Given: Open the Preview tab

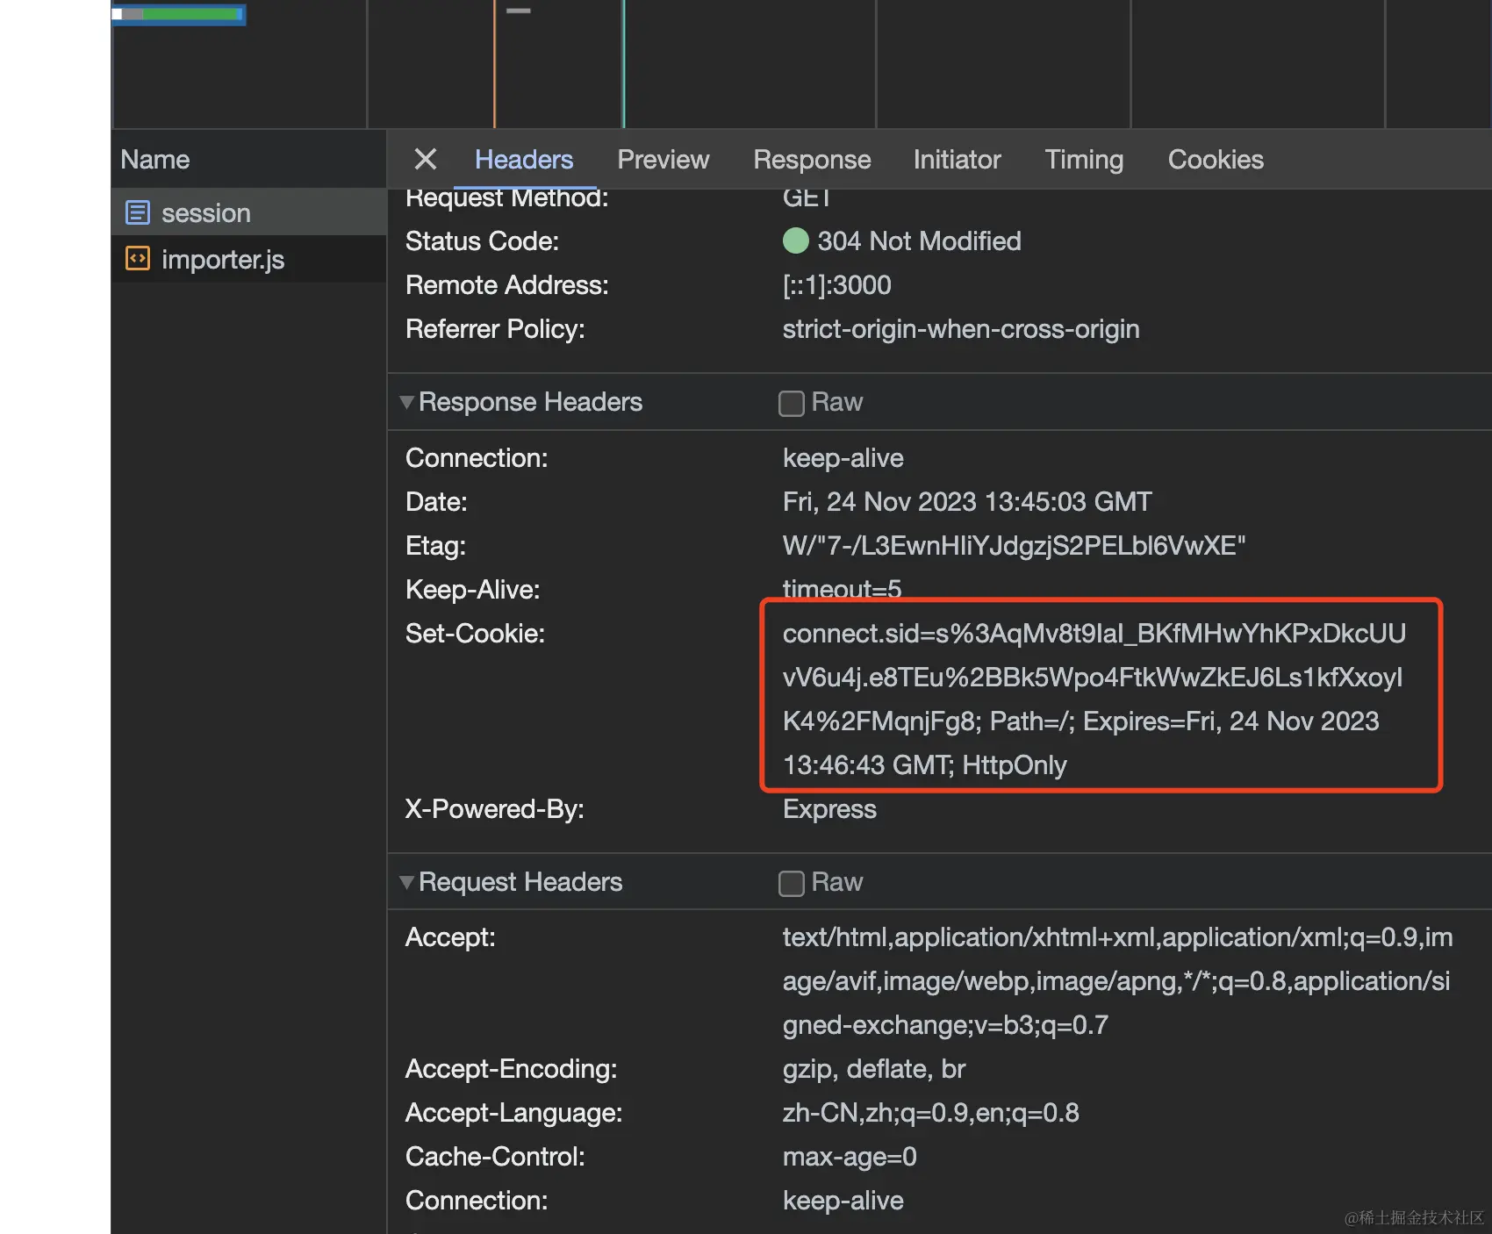Looking at the screenshot, I should (x=664, y=159).
